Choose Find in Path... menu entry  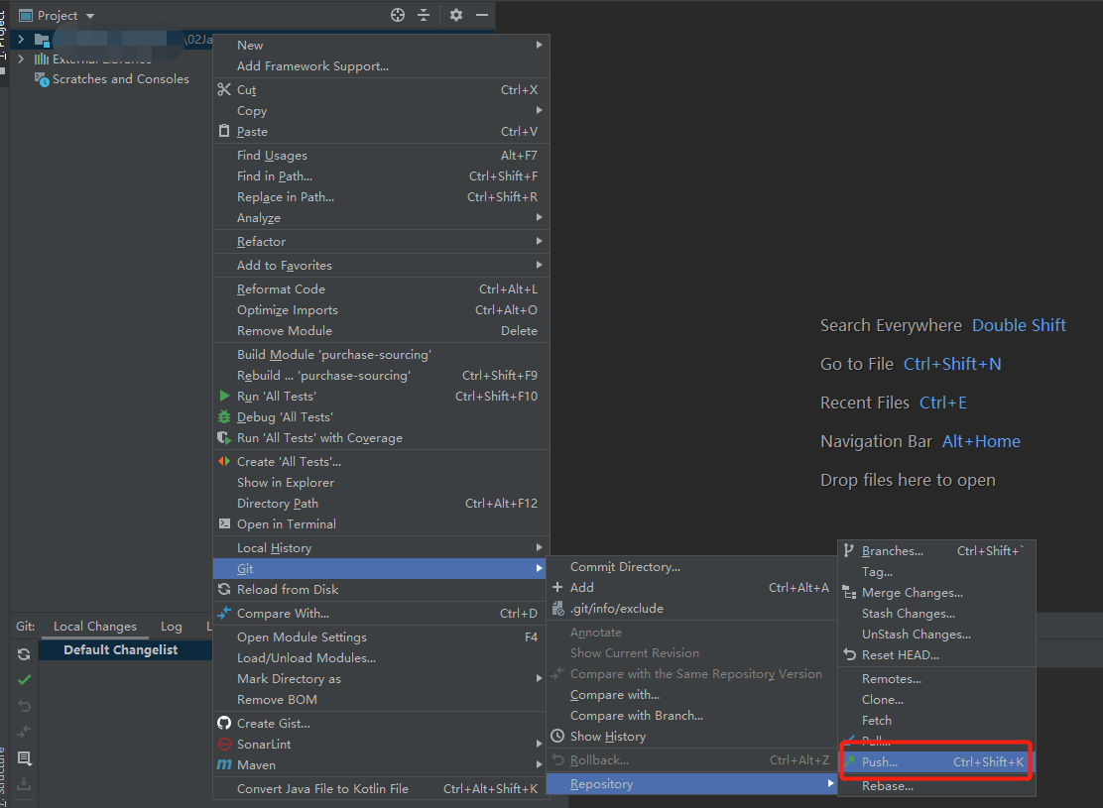coord(381,175)
